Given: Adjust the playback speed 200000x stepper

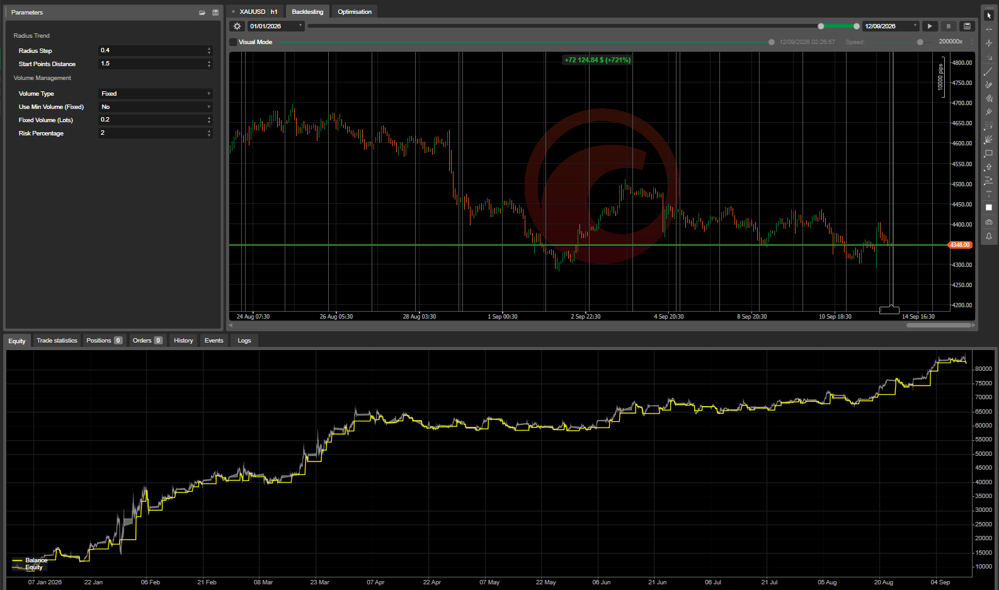Looking at the screenshot, I should [972, 42].
